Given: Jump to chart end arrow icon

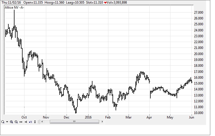Looking at the screenshot, I should tap(26, 122).
